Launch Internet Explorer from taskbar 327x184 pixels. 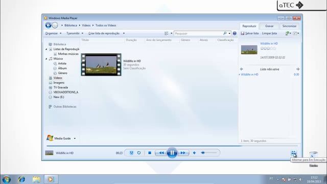click(21, 179)
